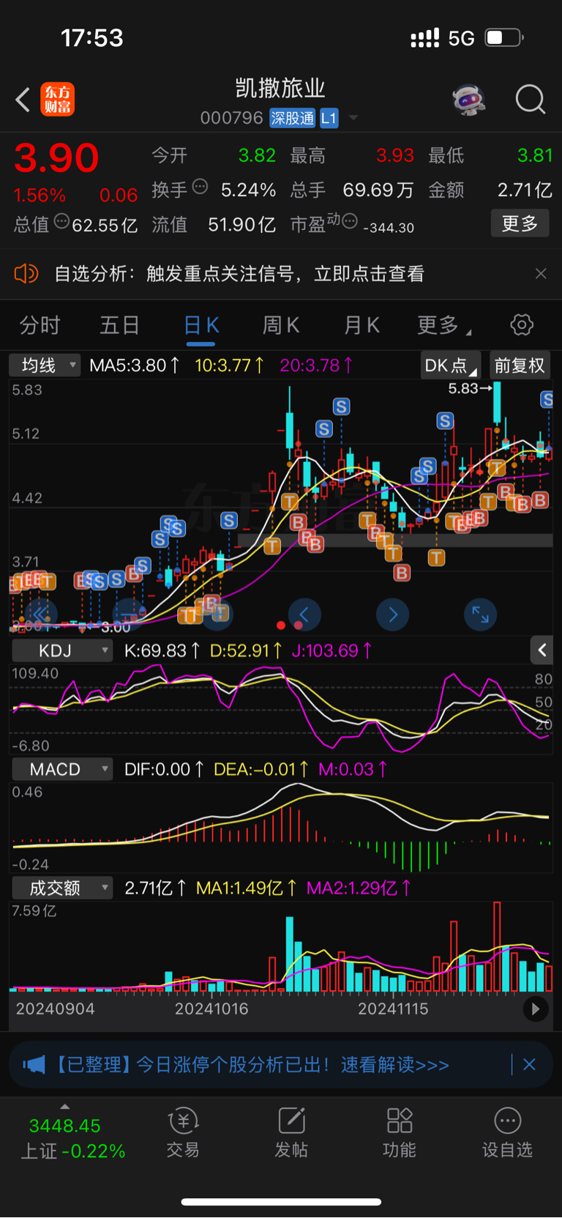Open 功能 functions icon
This screenshot has height=1218, width=562.
[400, 1132]
